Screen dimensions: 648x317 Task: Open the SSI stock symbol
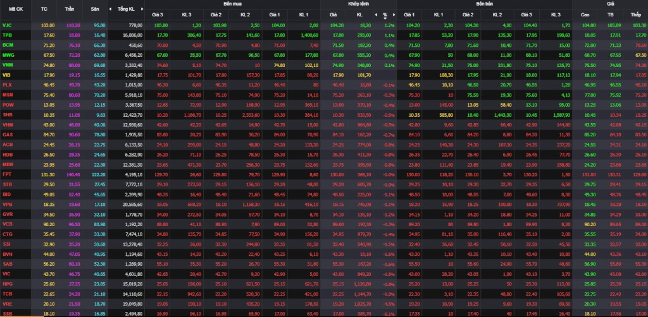(6, 244)
